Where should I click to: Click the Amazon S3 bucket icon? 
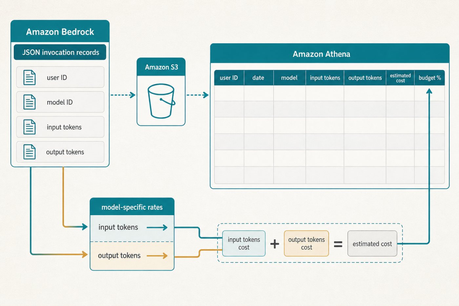tap(161, 101)
